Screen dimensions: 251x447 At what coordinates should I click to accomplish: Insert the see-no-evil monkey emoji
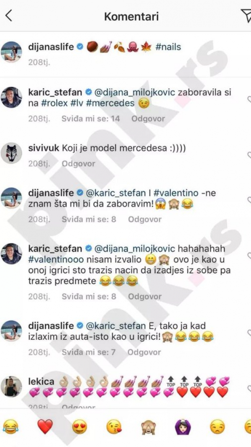click(x=149, y=427)
